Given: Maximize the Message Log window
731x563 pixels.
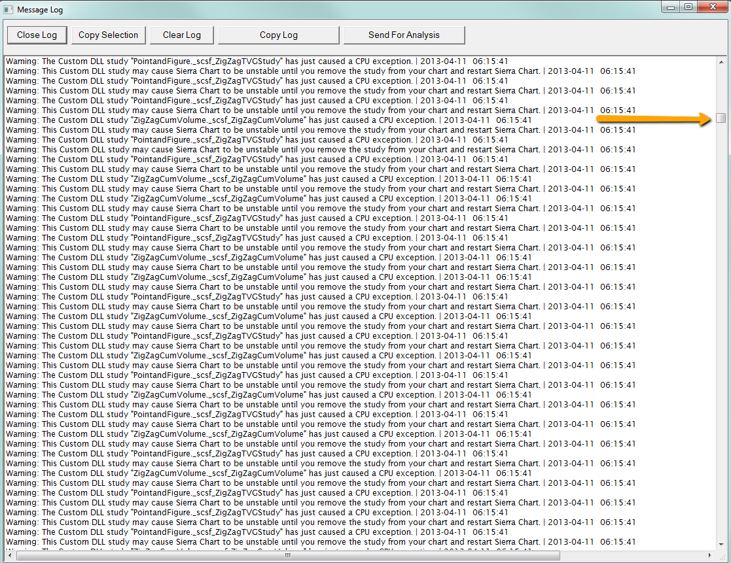Looking at the screenshot, I should 688,7.
